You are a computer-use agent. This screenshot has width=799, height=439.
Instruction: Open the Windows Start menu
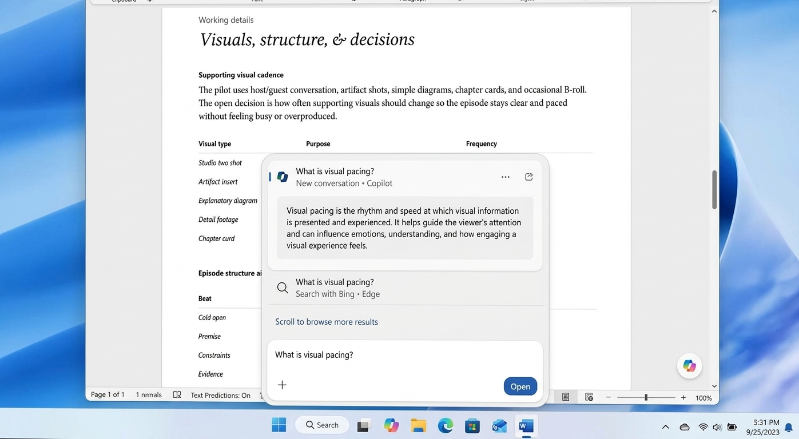point(279,425)
